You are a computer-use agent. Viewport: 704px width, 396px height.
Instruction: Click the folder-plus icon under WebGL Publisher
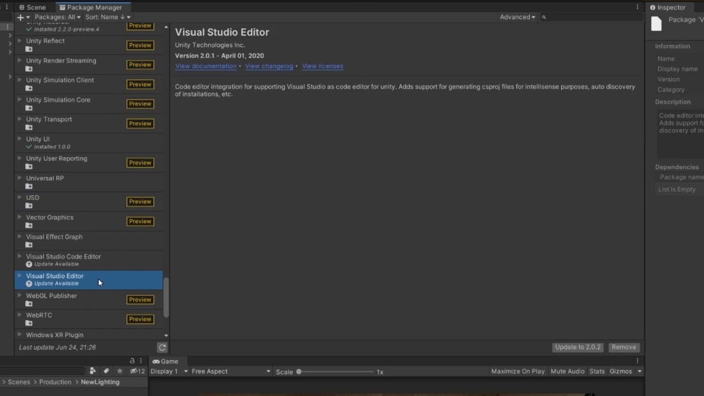29,304
